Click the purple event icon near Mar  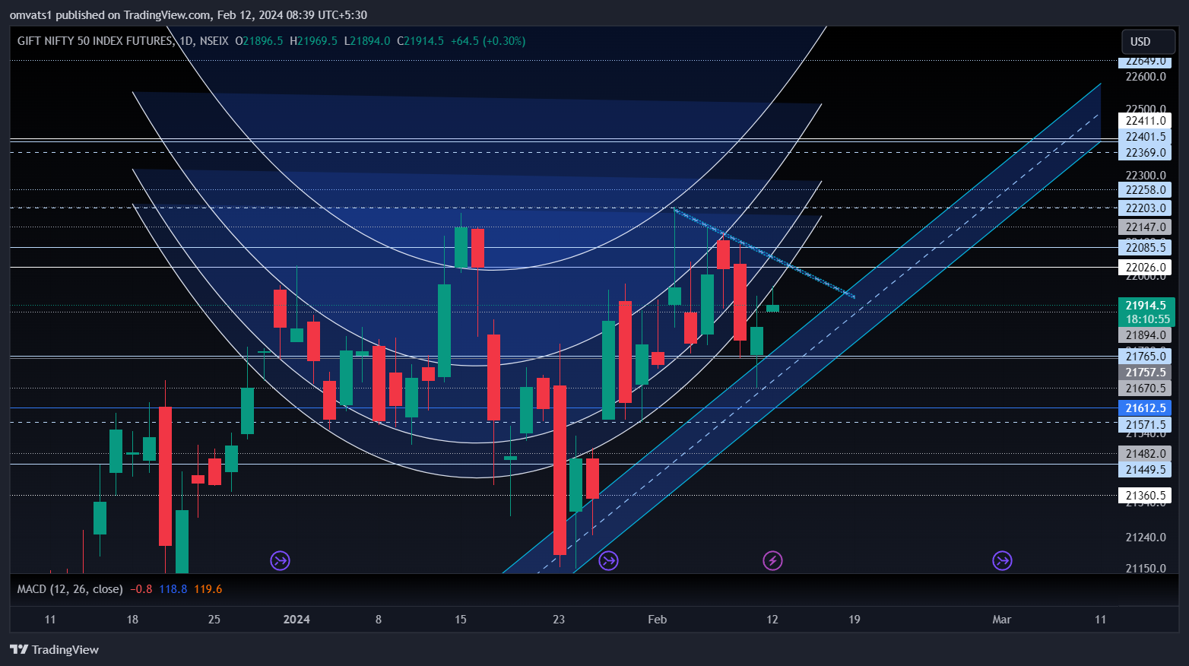[x=1002, y=561]
